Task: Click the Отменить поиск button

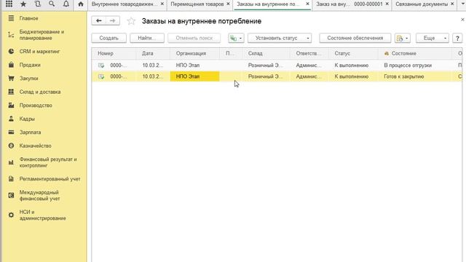Action: (194, 38)
